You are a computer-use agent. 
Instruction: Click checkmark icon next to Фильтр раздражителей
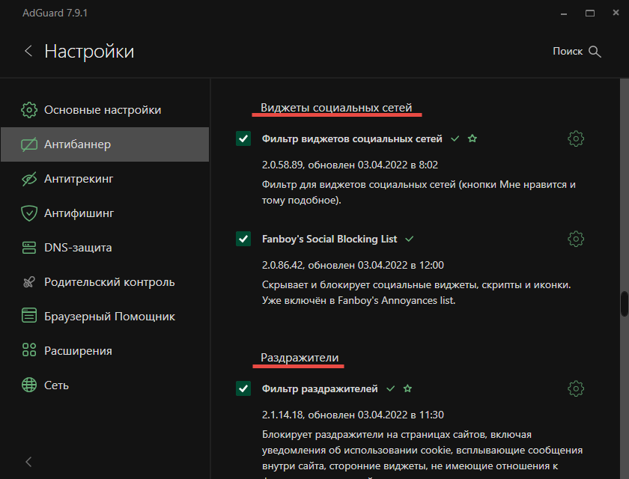click(391, 388)
